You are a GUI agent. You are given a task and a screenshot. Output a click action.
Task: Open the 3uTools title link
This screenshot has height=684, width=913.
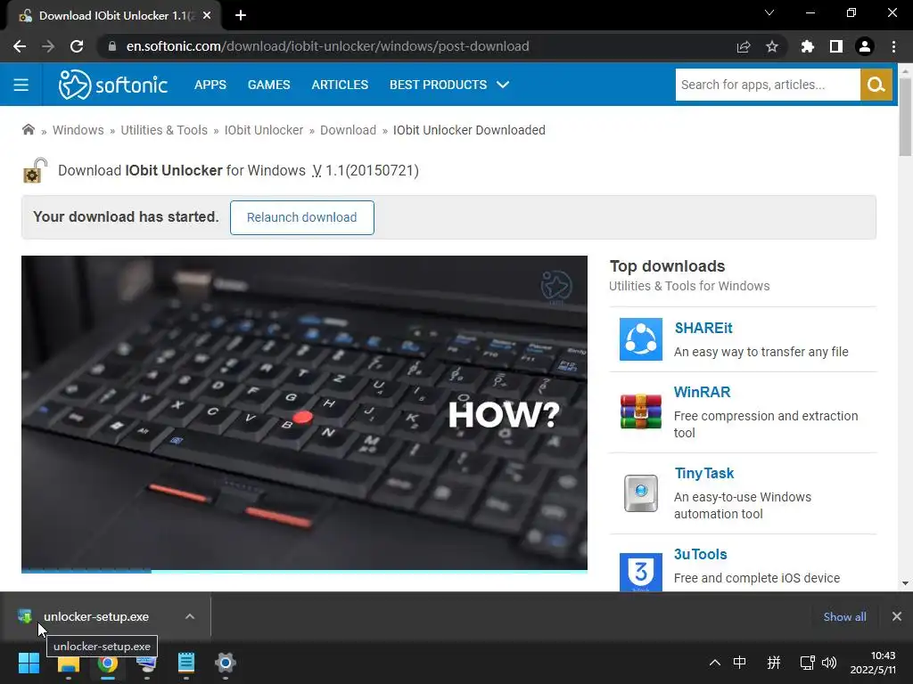[x=701, y=554]
